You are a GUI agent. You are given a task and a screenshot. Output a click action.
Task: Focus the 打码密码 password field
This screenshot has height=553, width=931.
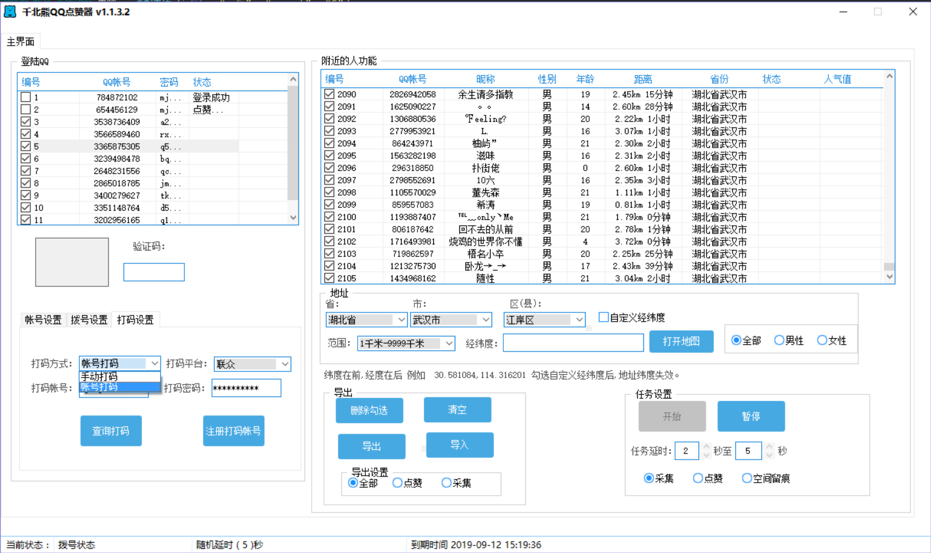[246, 388]
